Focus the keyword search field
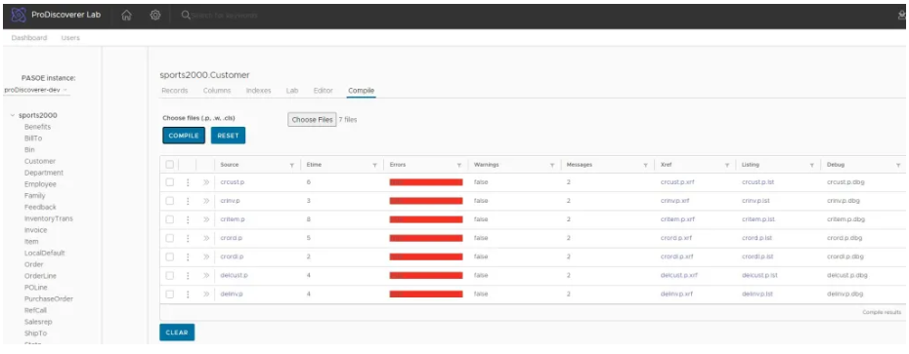909x354 pixels. (226, 16)
